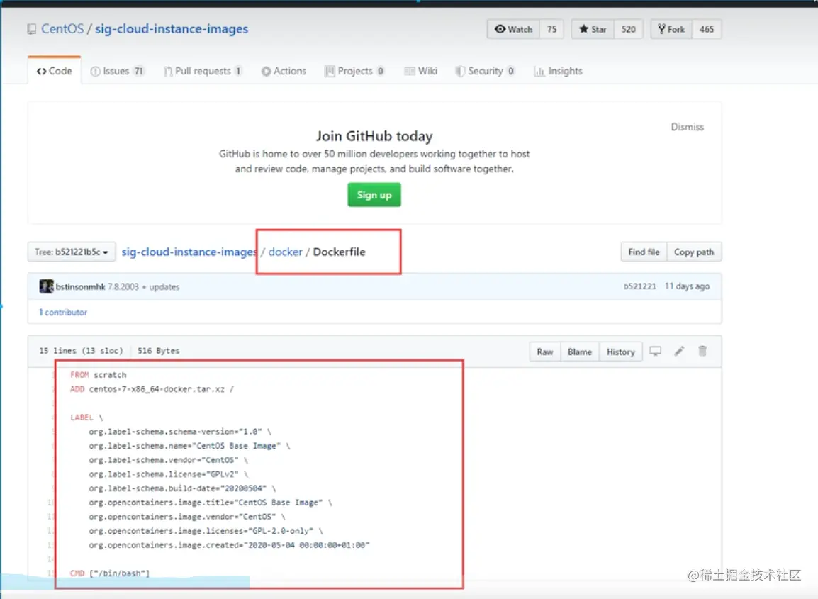Click the Actions tab play icon

(x=266, y=72)
